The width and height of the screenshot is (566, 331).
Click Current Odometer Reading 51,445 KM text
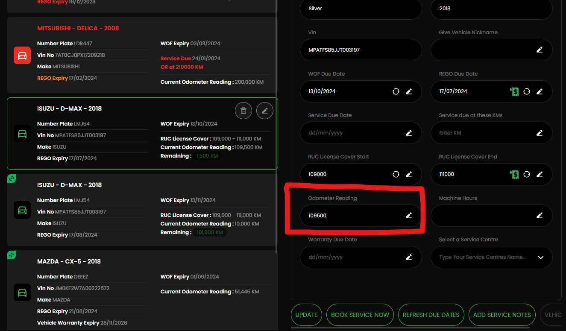[210, 292]
